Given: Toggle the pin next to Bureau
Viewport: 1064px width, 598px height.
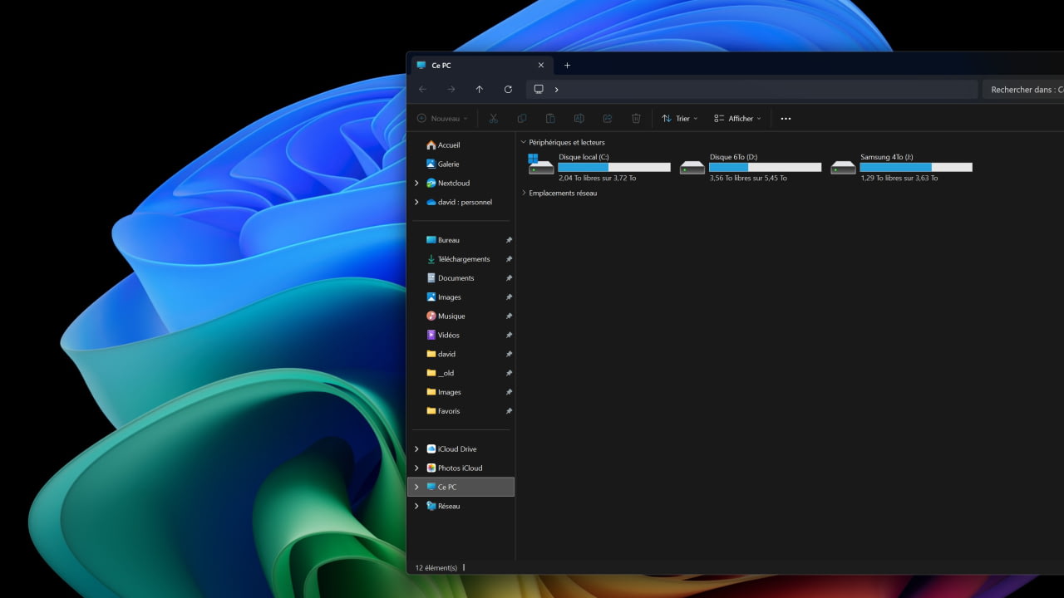Looking at the screenshot, I should (x=509, y=240).
